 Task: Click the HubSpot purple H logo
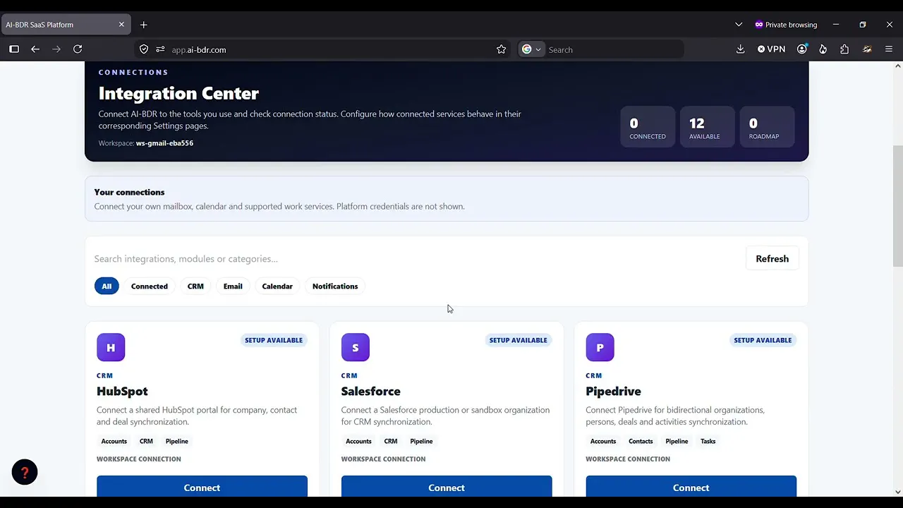111,347
